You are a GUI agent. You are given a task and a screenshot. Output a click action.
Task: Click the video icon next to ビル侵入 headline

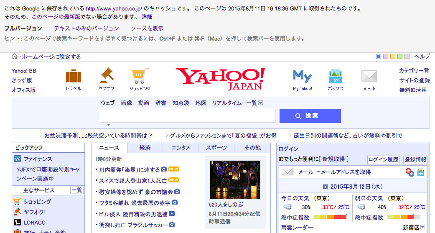coord(172,214)
